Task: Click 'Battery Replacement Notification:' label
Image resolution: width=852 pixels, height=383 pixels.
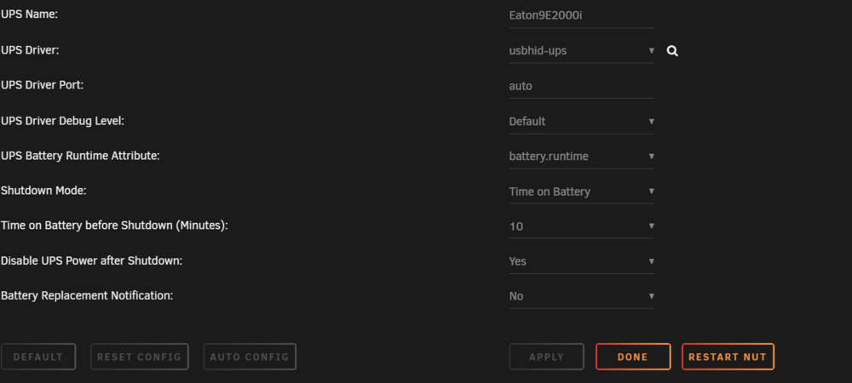Action: click(87, 295)
